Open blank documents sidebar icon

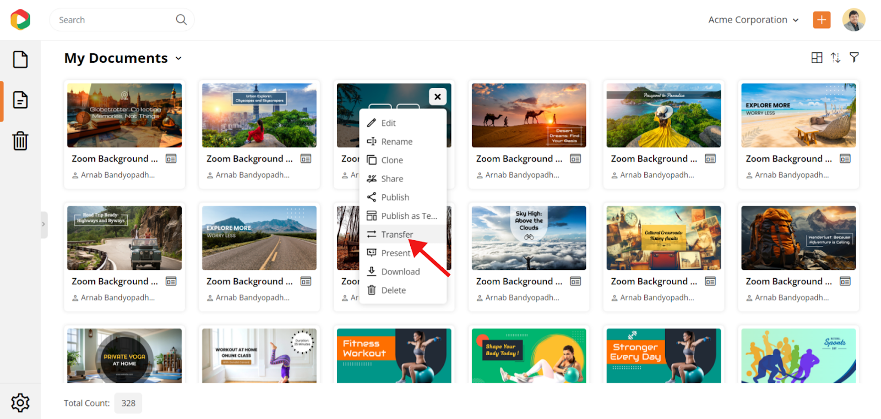[20, 59]
